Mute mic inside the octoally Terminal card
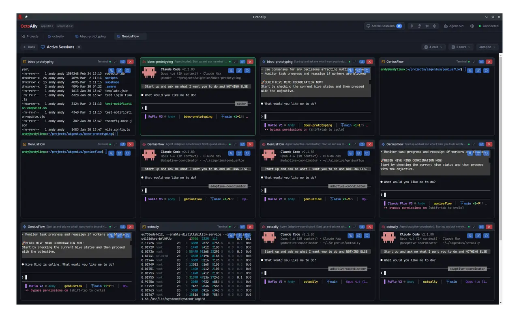The height and width of the screenshot is (324, 519). point(231,236)
